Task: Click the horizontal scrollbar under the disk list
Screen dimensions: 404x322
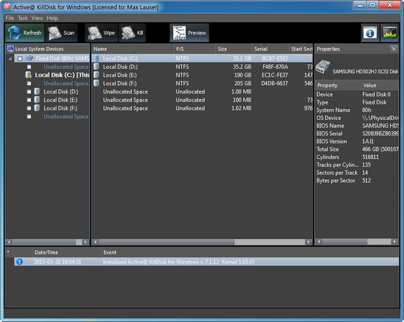Action: (x=162, y=240)
